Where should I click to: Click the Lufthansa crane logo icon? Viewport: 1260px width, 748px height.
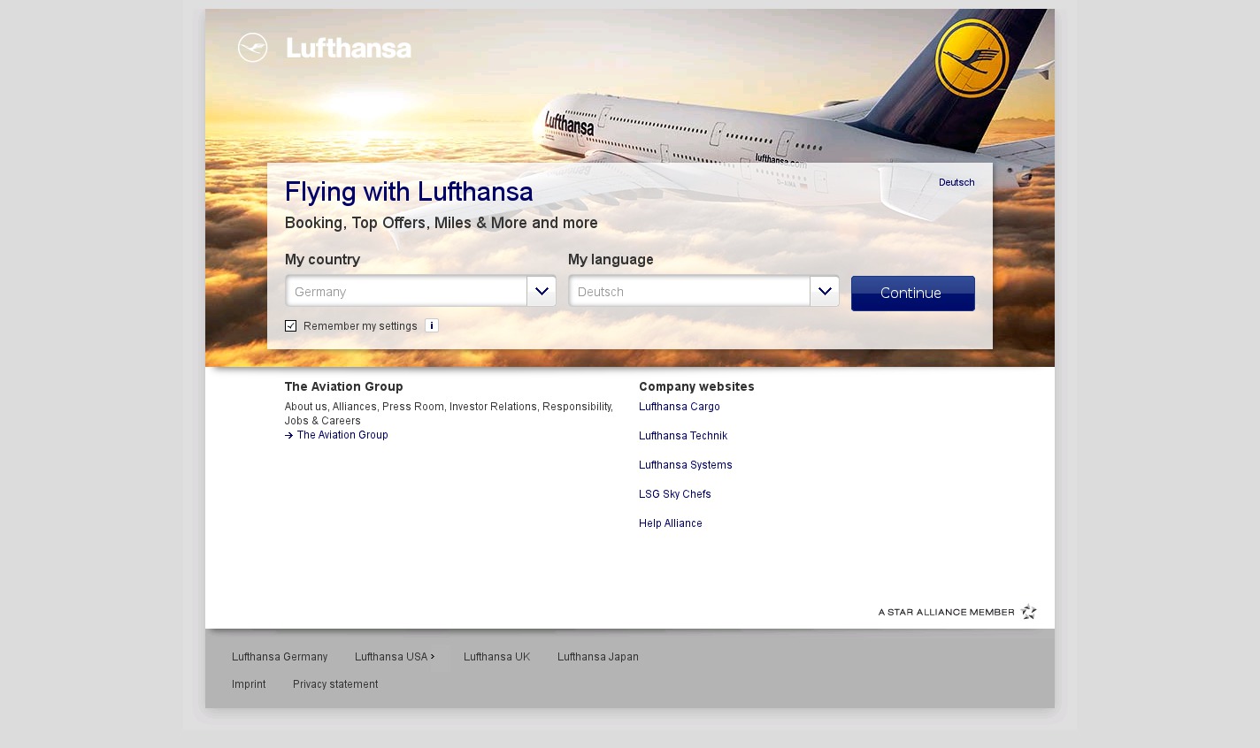253,48
